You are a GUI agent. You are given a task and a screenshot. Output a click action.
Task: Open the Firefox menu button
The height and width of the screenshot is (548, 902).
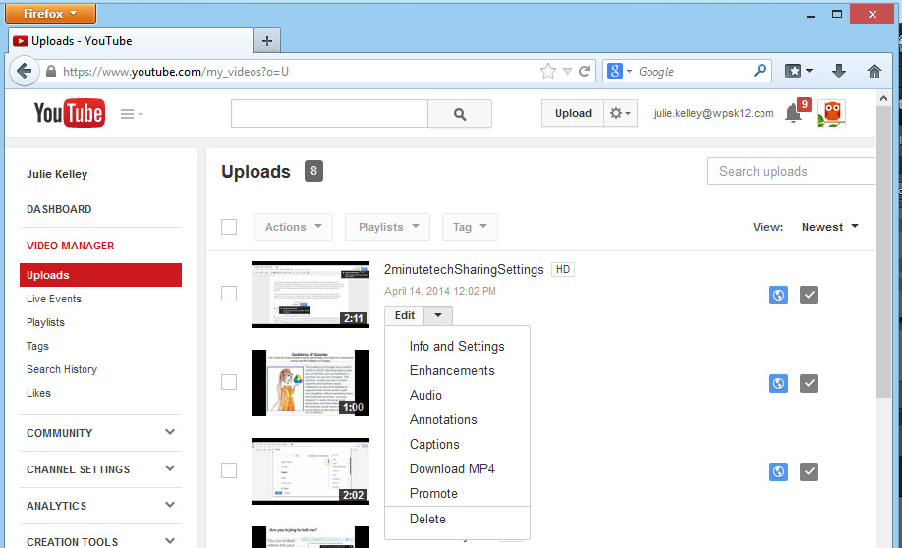click(51, 13)
